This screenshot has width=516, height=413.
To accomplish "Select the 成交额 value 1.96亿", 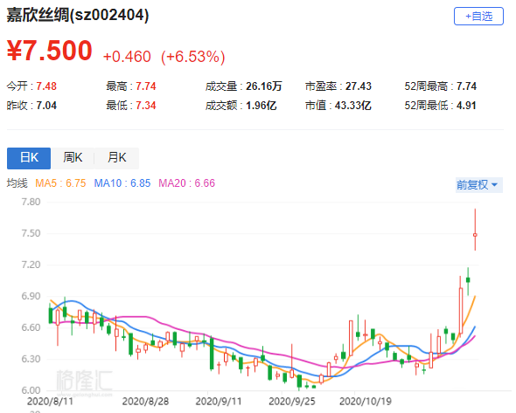I will pyautogui.click(x=261, y=106).
